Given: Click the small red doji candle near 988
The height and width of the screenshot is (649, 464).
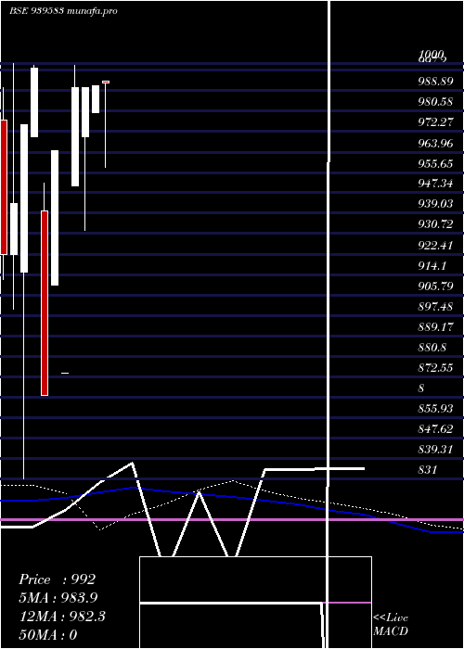Looking at the screenshot, I should (x=106, y=83).
